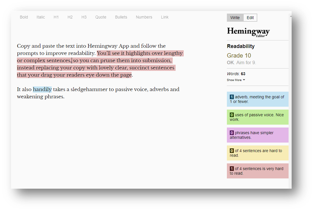Click the word count 'Words: 63'

(x=236, y=74)
